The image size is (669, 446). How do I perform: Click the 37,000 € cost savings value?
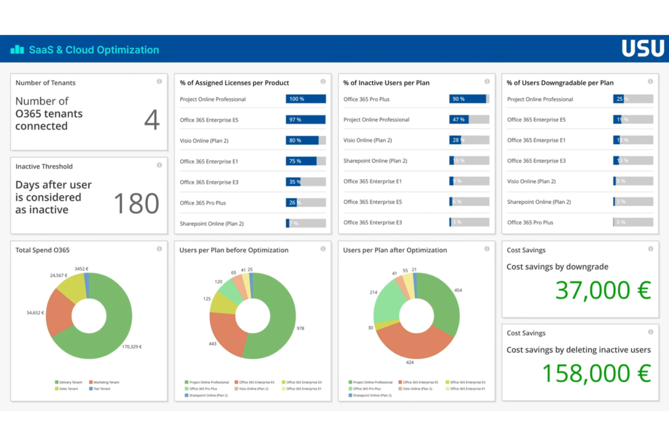click(603, 290)
